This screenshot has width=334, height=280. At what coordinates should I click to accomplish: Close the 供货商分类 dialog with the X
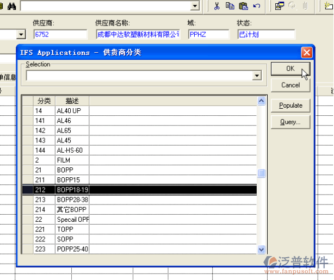(307, 53)
